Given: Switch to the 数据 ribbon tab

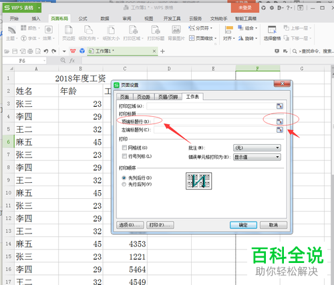Looking at the screenshot, I should (x=105, y=19).
